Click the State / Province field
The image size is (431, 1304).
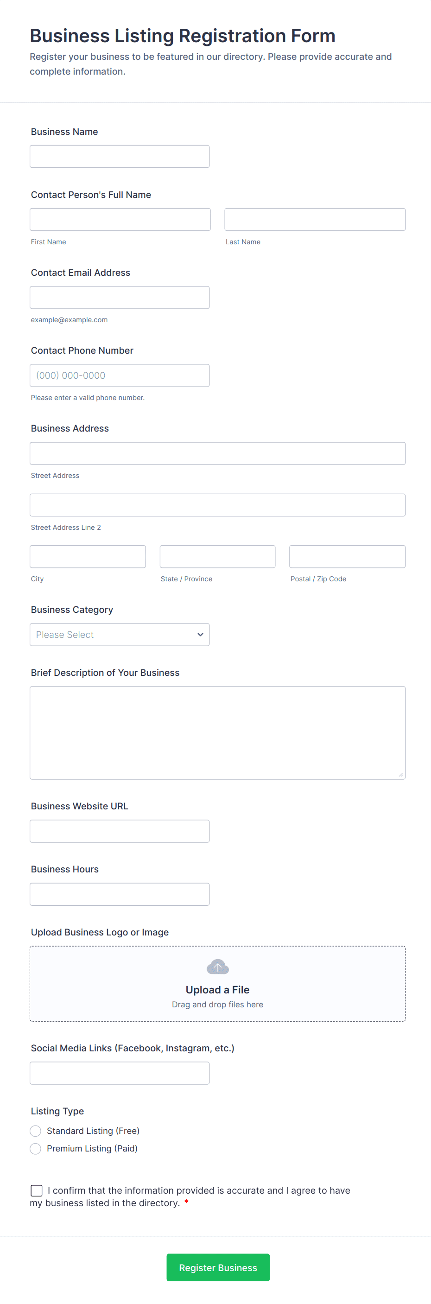pos(217,557)
